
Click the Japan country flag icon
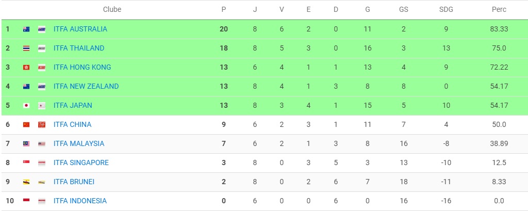[26, 106]
